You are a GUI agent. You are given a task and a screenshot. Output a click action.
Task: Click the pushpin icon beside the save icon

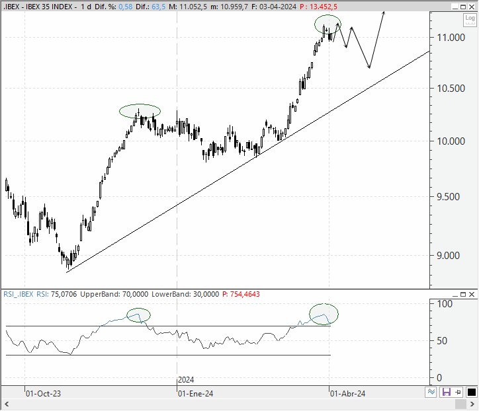(x=458, y=392)
